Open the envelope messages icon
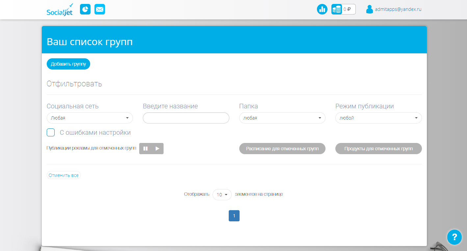Viewport: 467px width, 251px height. (x=100, y=9)
